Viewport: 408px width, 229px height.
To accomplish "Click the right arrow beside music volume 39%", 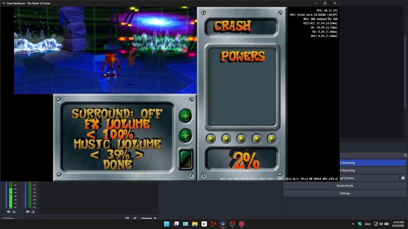I will coord(139,155).
